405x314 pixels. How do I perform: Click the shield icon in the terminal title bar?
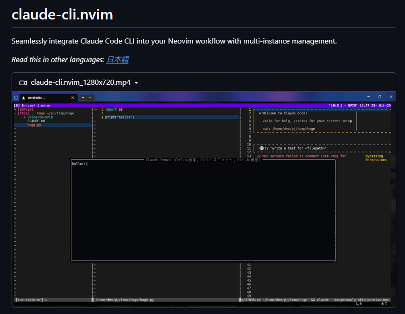point(16,98)
